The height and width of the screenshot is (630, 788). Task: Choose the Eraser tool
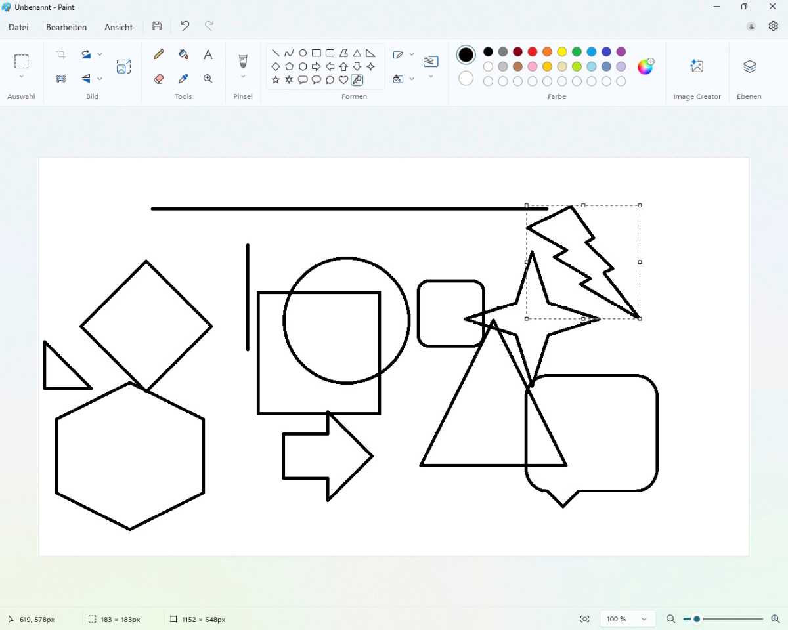[x=158, y=79]
